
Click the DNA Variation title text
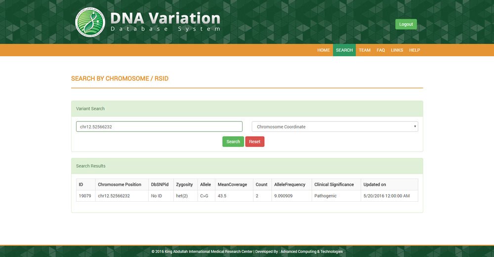165,18
